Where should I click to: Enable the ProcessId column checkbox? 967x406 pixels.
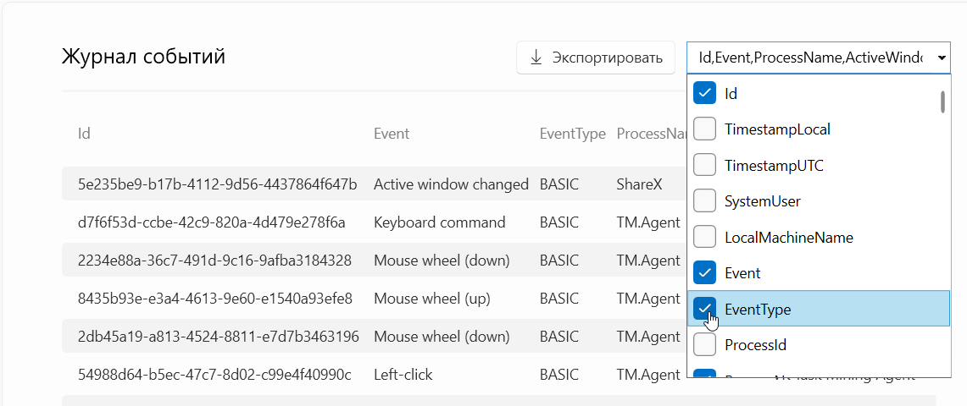tap(705, 344)
